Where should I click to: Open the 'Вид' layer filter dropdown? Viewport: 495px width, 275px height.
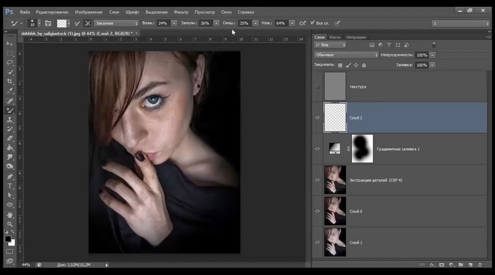(330, 45)
